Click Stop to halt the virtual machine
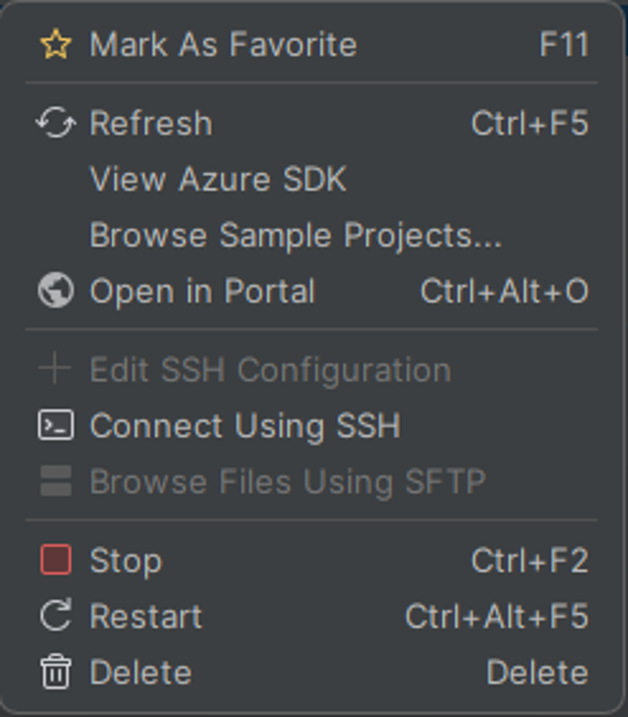Image resolution: width=628 pixels, height=717 pixels. (127, 560)
